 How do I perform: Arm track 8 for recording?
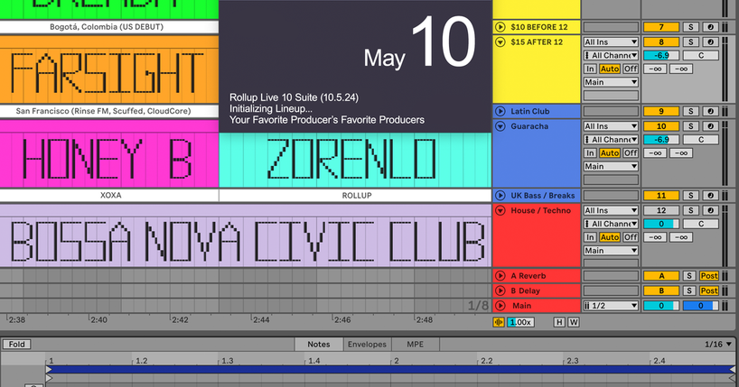pos(711,41)
